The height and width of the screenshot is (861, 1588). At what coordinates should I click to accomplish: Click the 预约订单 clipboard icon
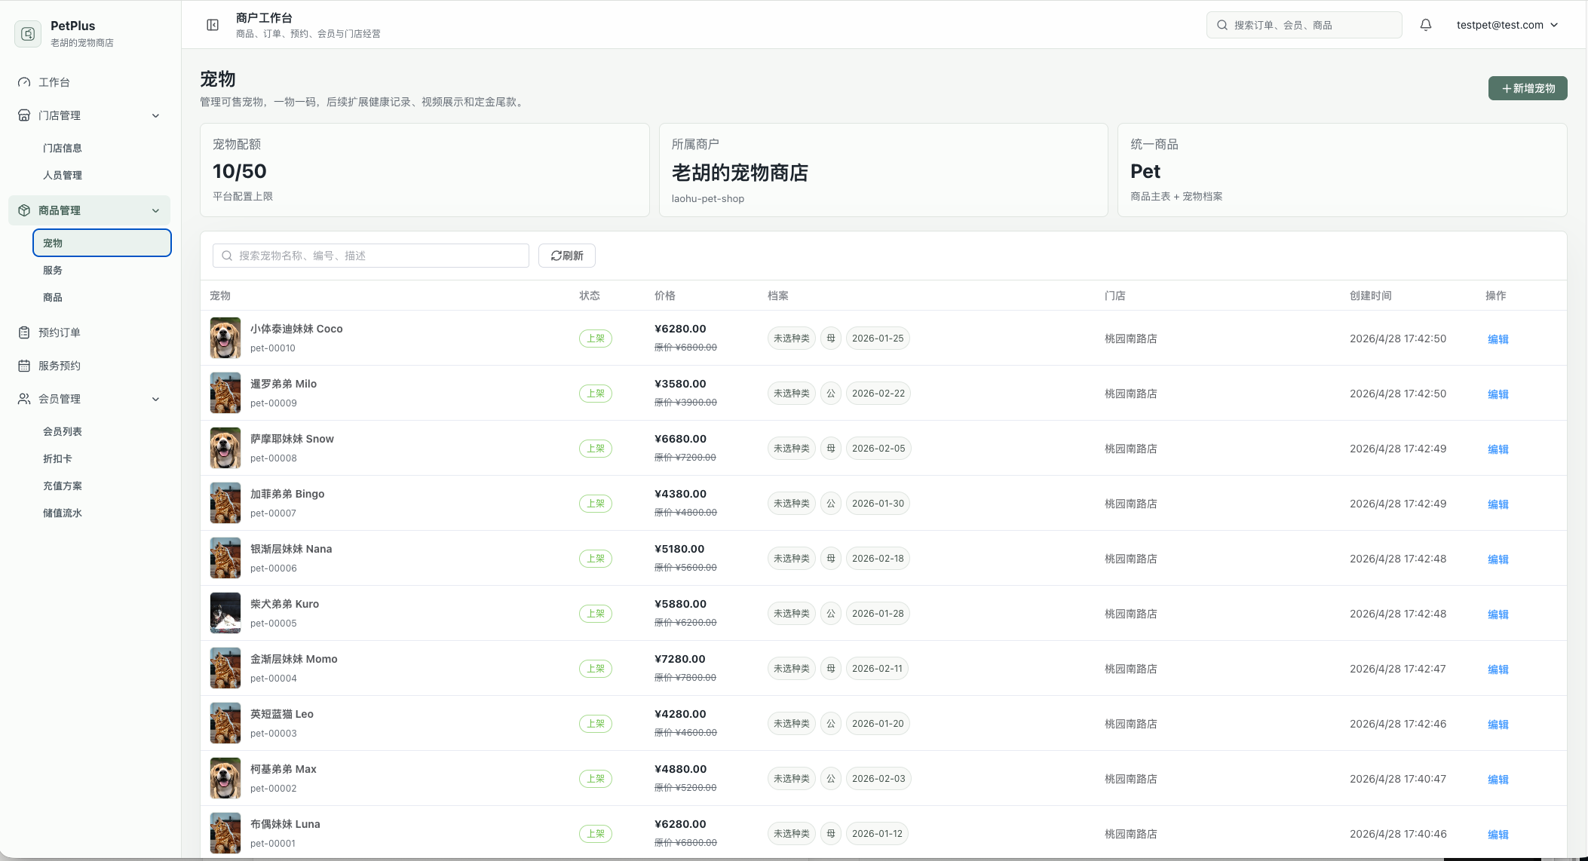(x=24, y=332)
